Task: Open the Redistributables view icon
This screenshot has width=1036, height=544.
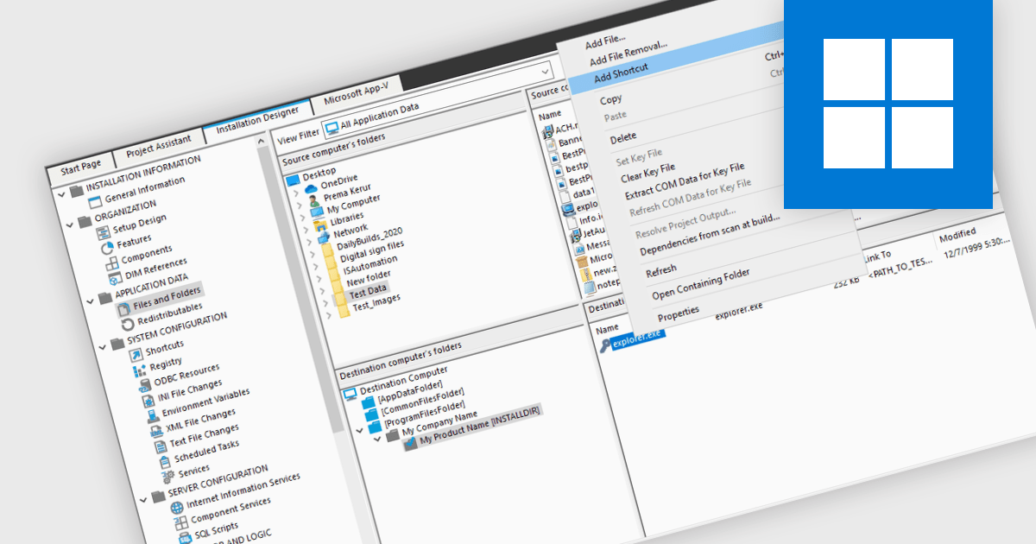Action: [127, 323]
